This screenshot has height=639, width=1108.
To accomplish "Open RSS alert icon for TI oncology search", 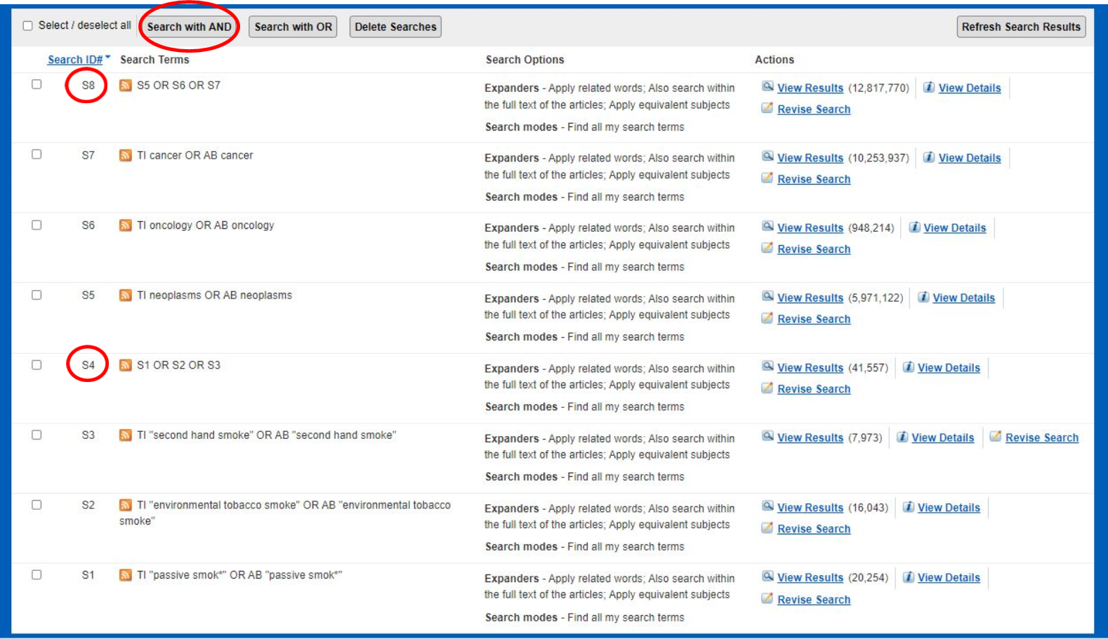I will (x=126, y=225).
